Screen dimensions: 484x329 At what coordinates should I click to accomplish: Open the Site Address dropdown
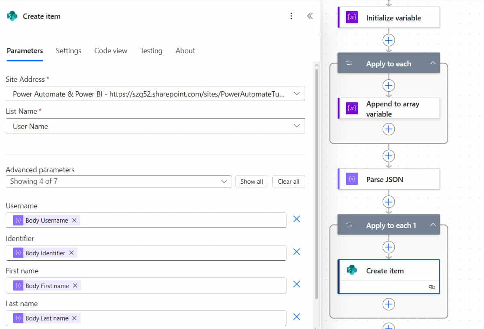tap(155, 94)
